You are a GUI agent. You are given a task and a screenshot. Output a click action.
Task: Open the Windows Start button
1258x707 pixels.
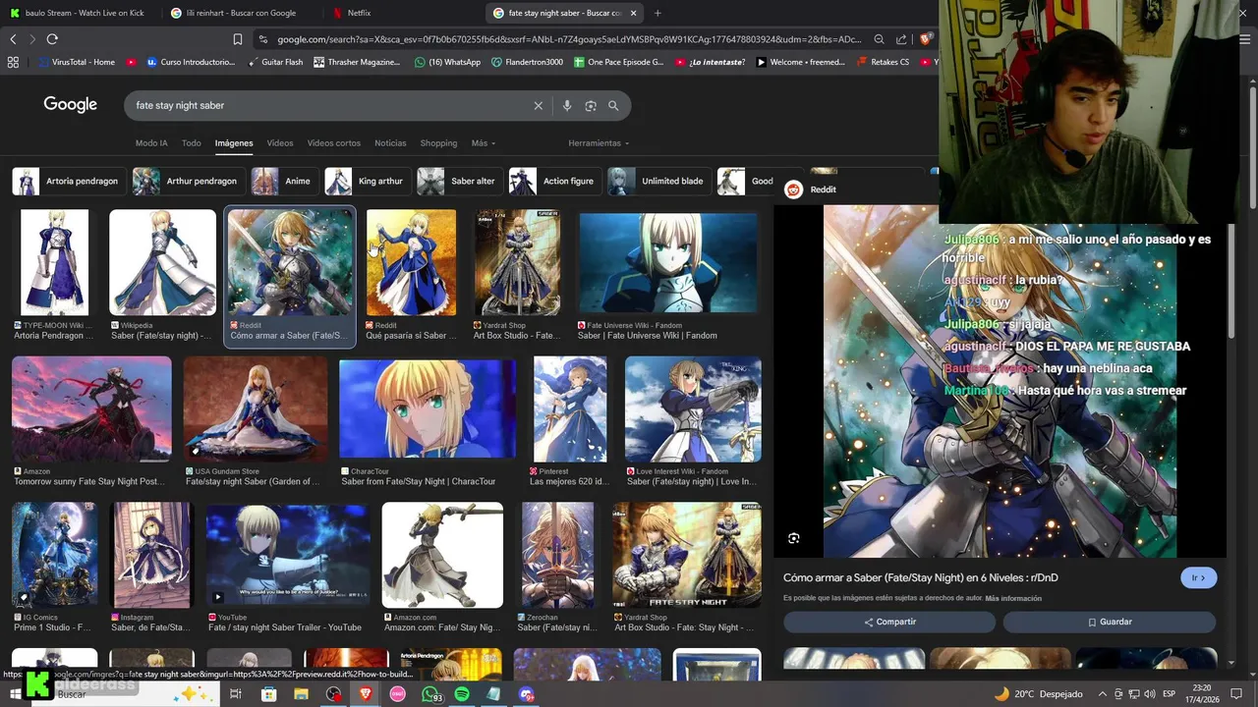[15, 694]
